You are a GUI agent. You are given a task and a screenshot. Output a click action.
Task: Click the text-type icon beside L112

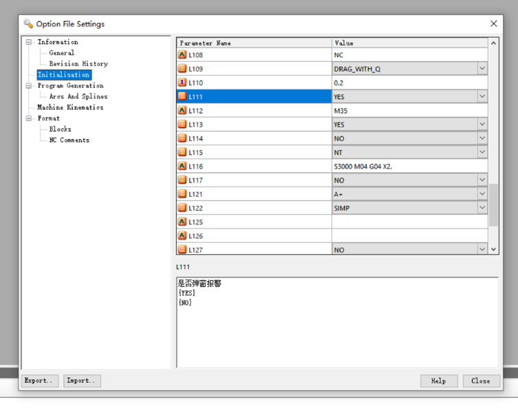point(182,110)
